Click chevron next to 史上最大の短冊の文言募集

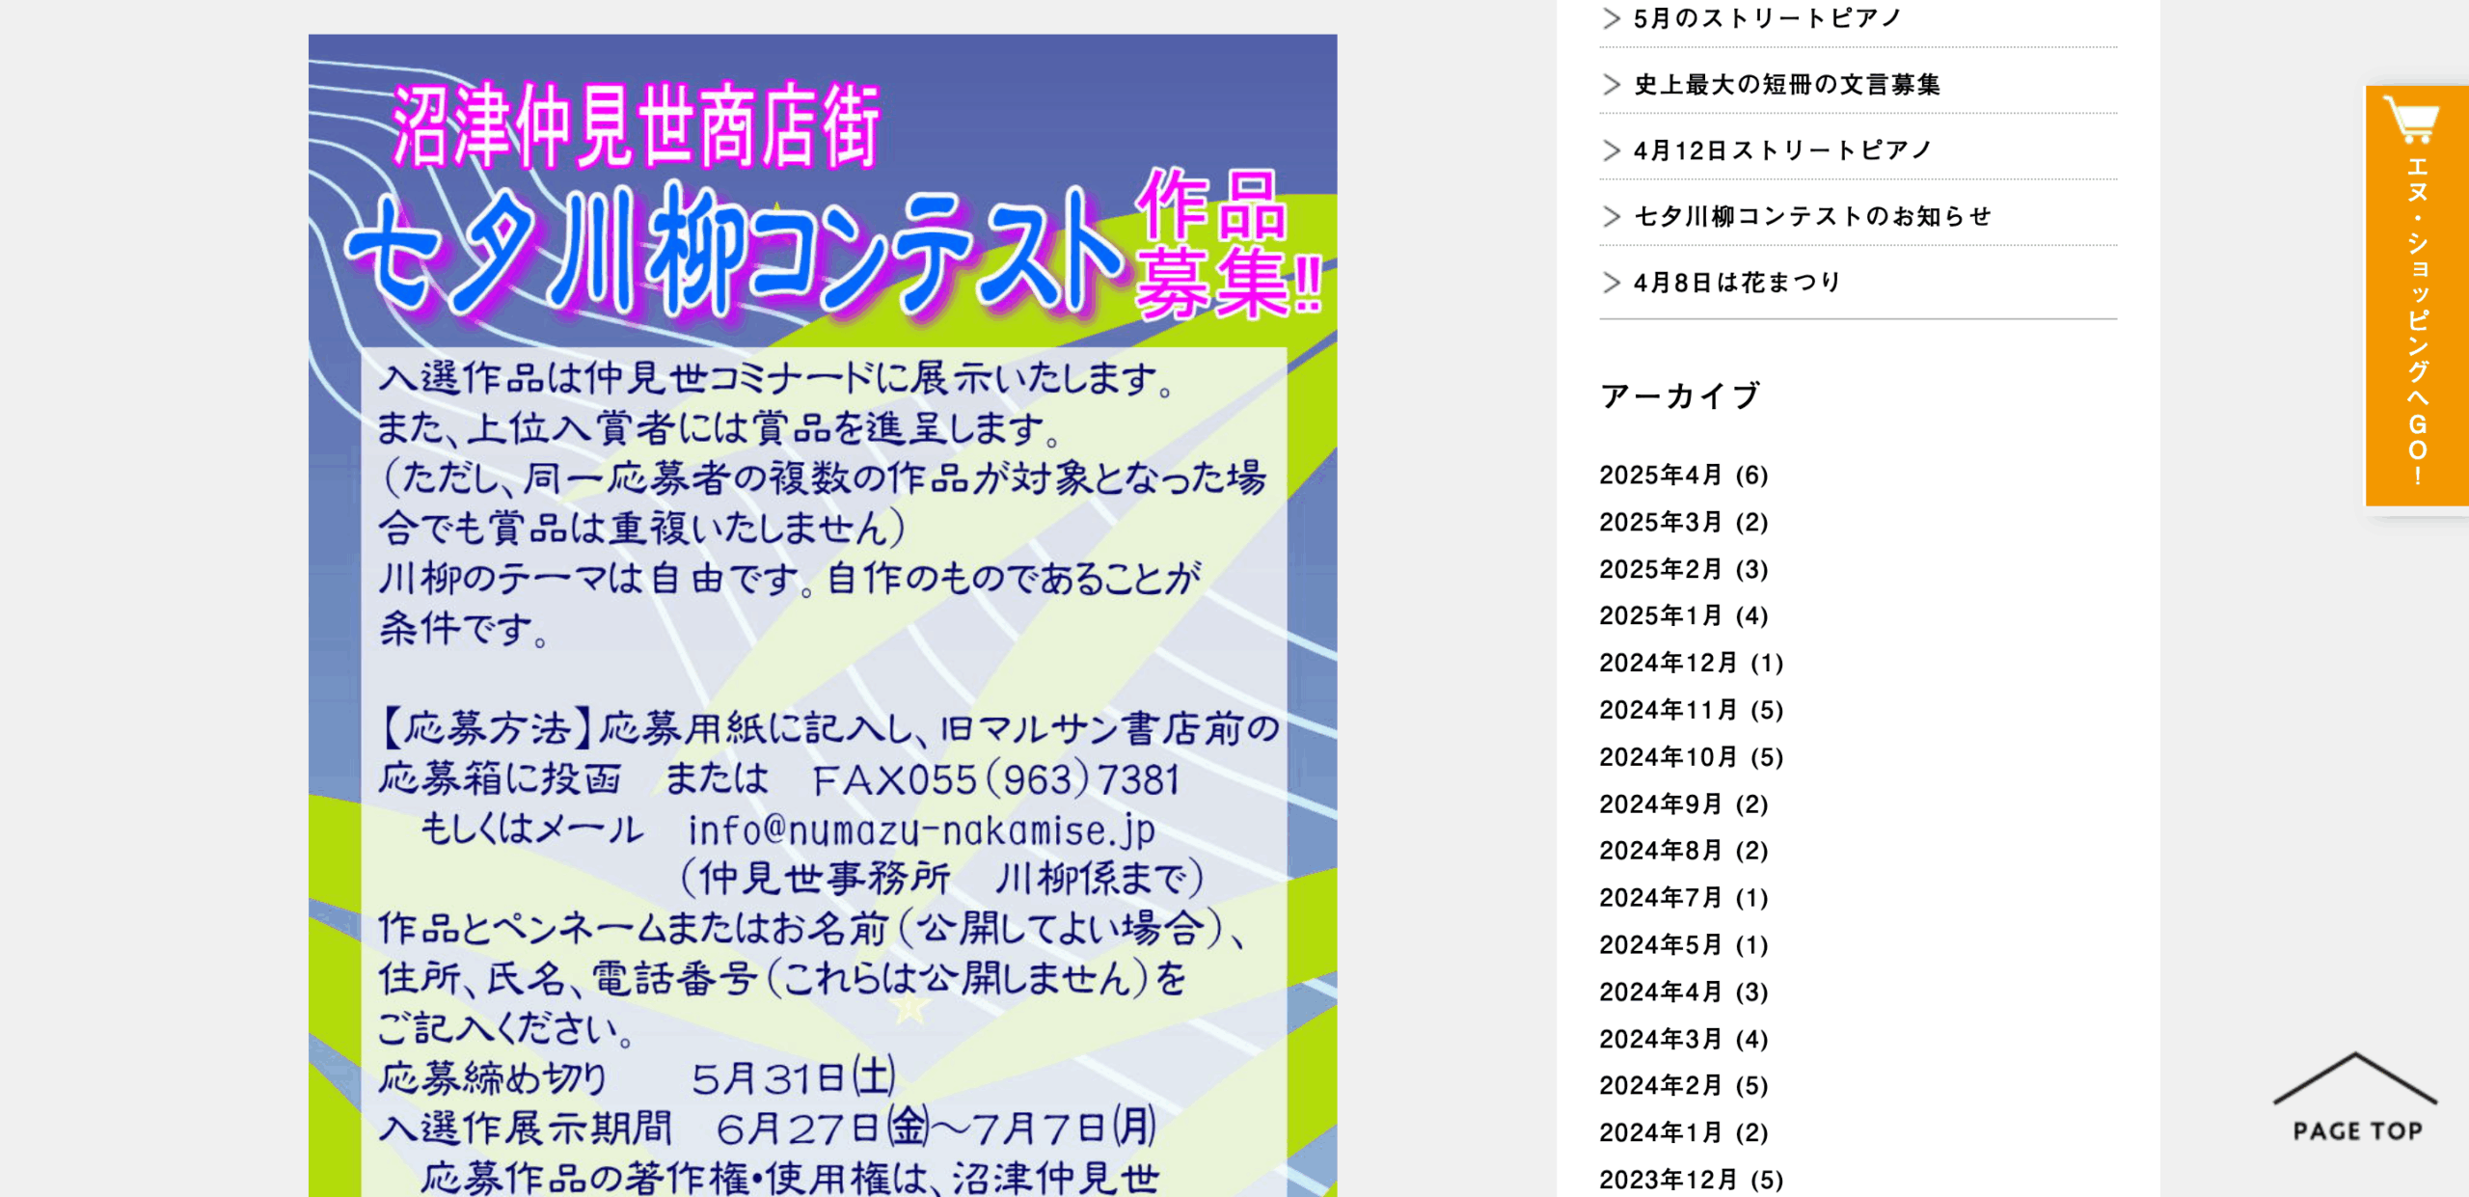[x=1611, y=85]
